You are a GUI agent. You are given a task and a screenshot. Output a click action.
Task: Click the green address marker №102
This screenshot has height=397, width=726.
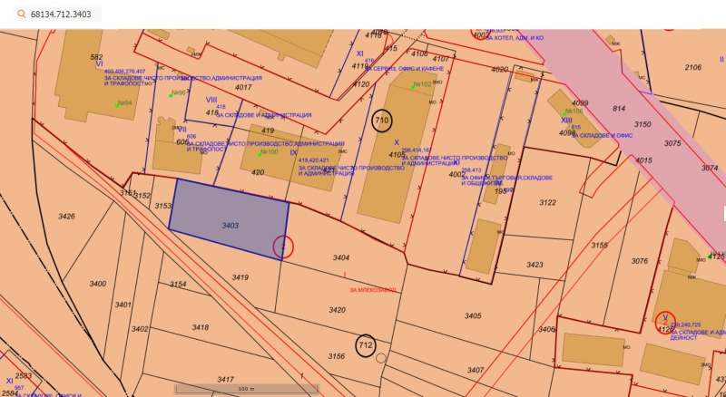[x=412, y=87]
